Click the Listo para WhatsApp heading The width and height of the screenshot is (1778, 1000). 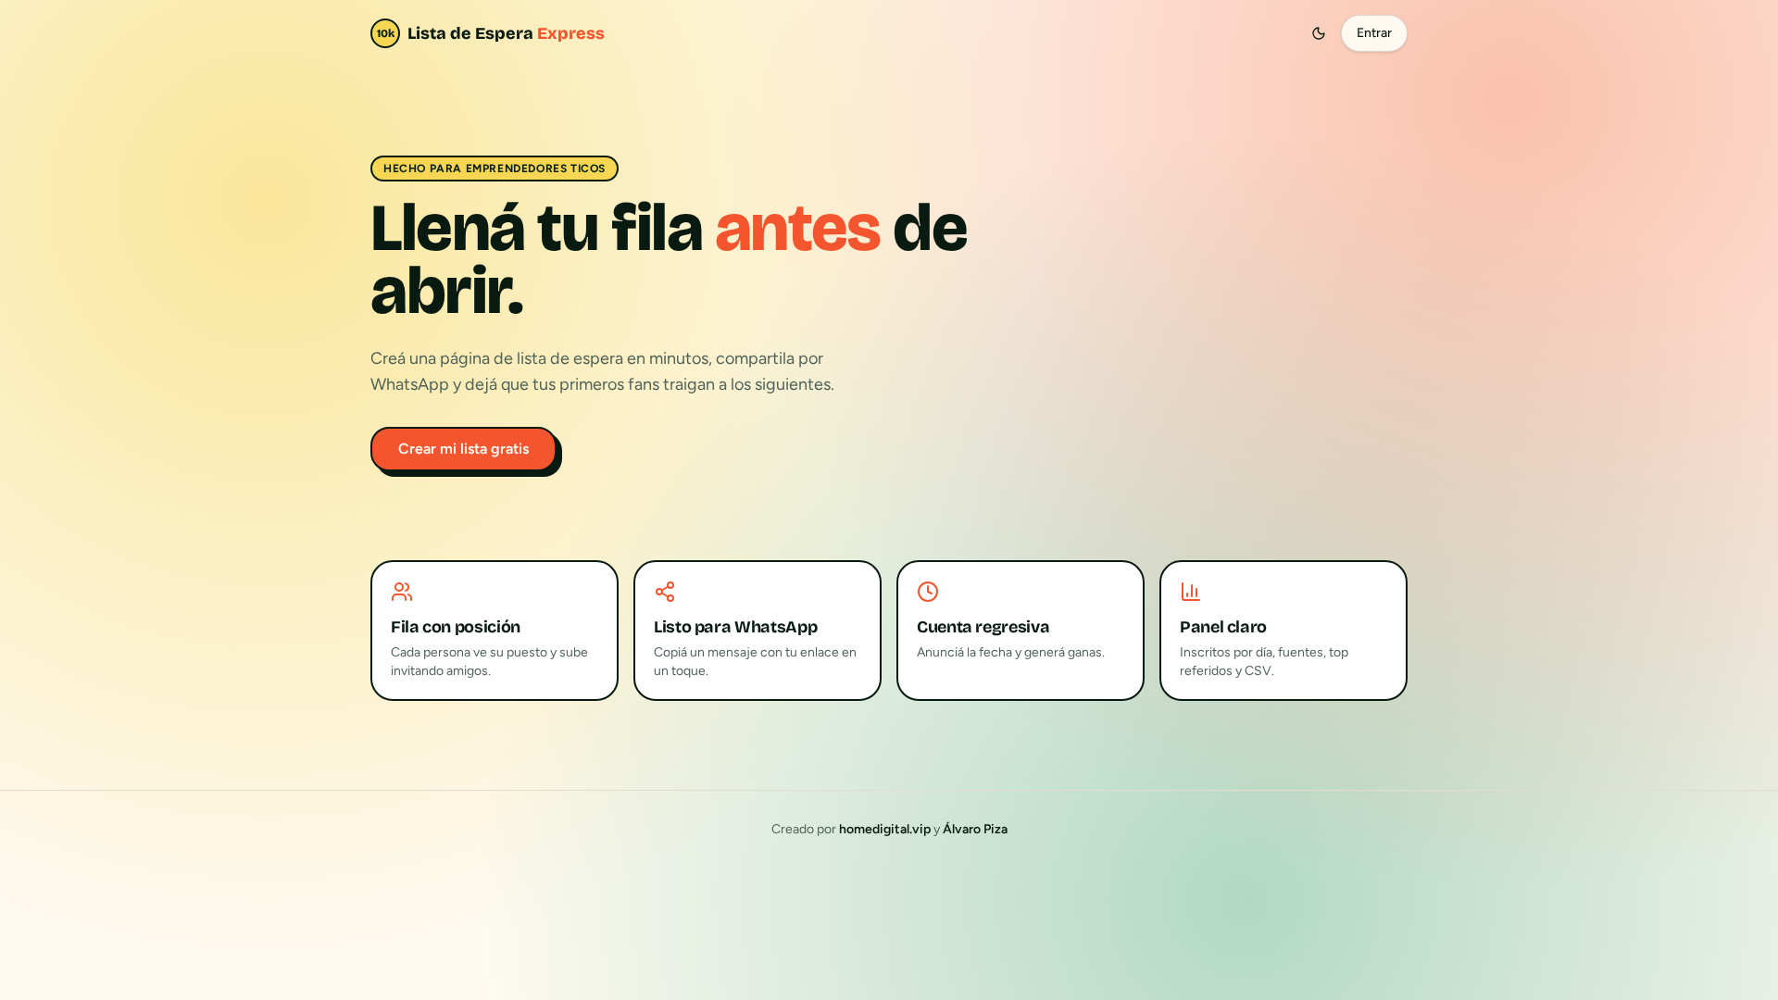[735, 627]
